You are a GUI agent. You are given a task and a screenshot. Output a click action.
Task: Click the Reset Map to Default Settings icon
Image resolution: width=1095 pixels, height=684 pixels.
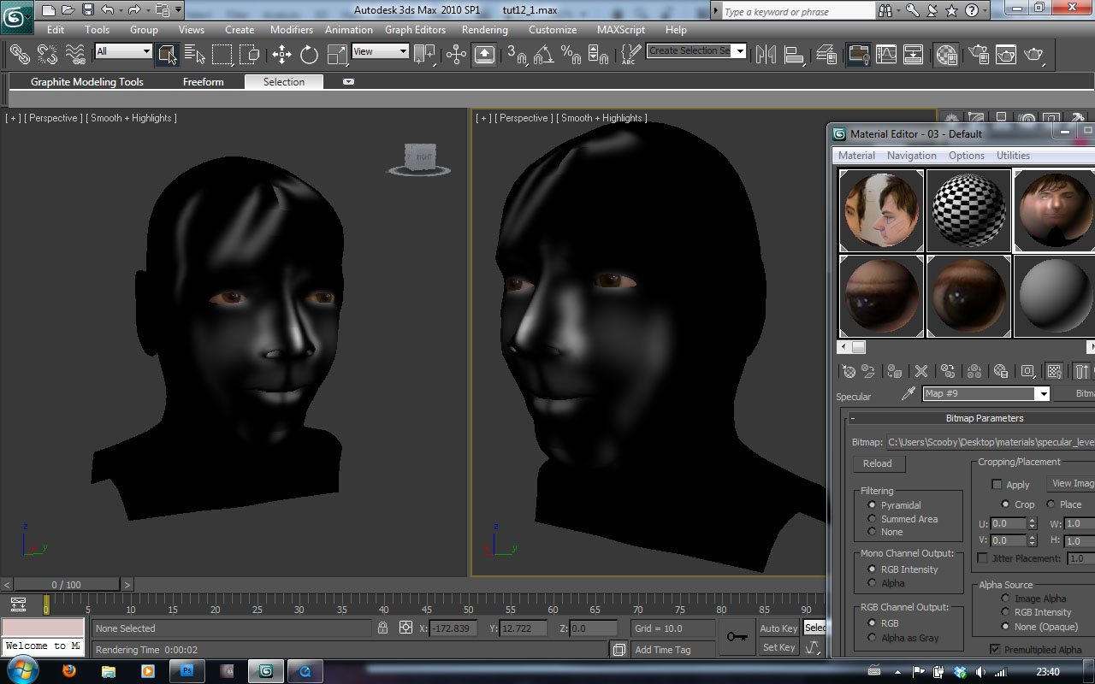[920, 370]
